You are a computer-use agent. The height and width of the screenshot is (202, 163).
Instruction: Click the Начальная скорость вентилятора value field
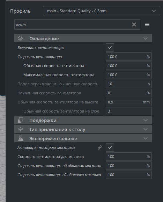pos(129,93)
